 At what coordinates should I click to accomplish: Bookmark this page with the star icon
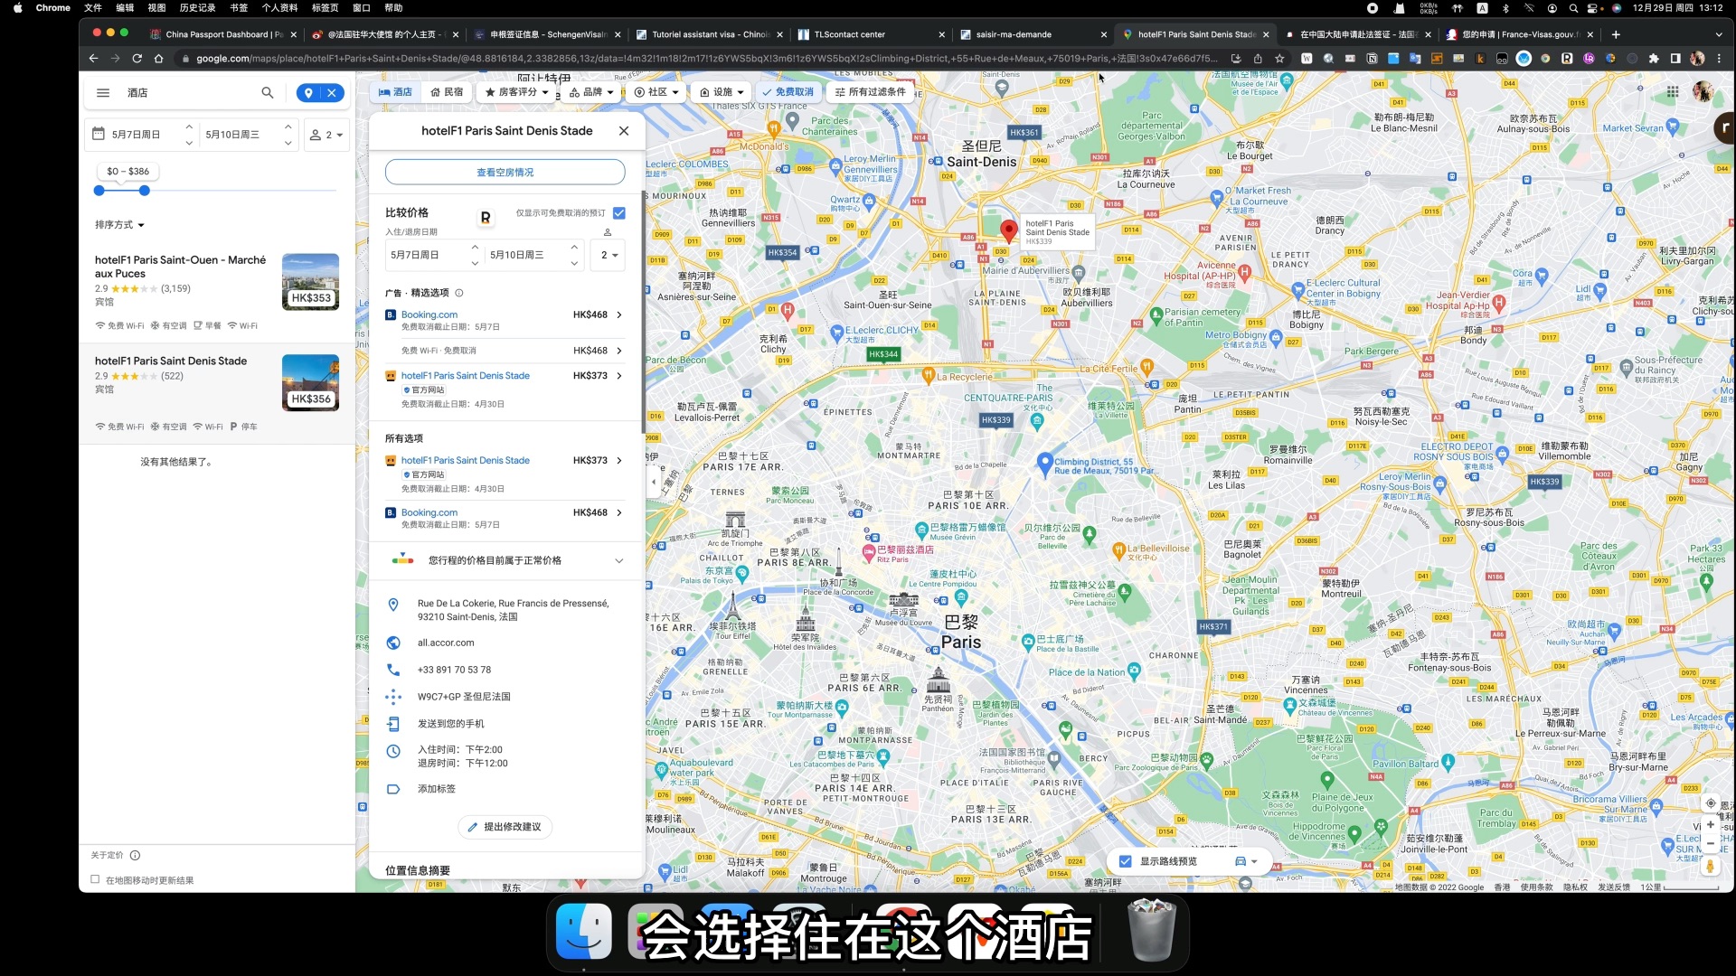(1279, 59)
